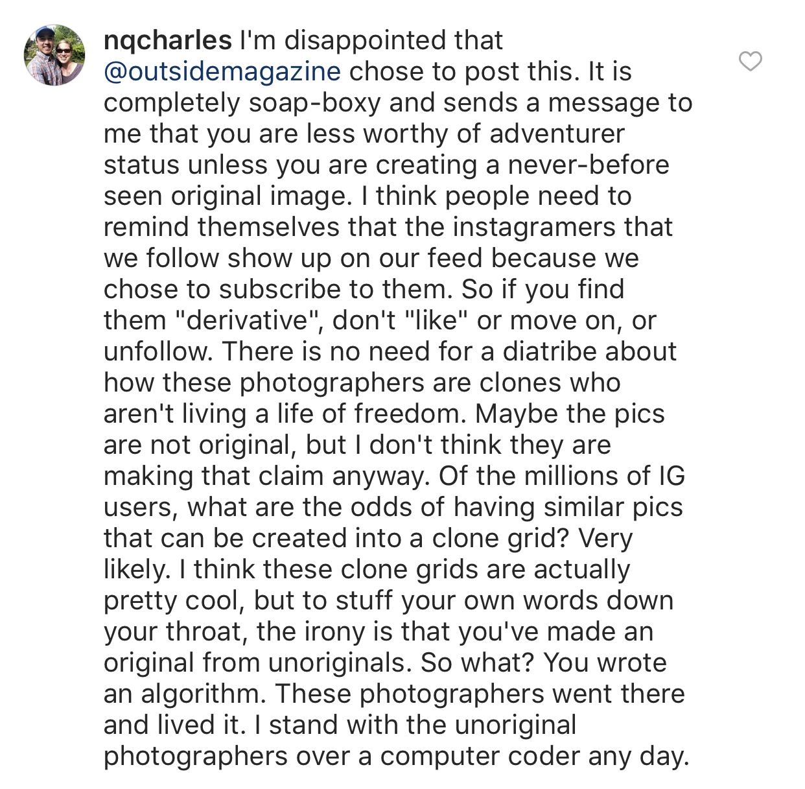Like the comment with the heart icon
The height and width of the screenshot is (789, 805).
coord(750,61)
